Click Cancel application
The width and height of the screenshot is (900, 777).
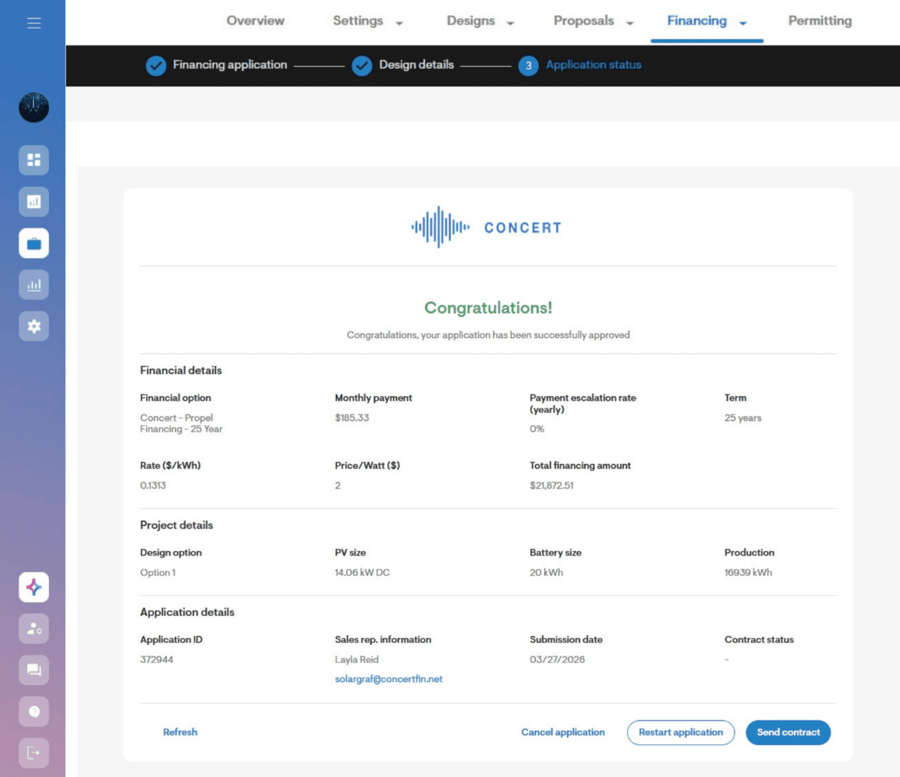(x=563, y=732)
